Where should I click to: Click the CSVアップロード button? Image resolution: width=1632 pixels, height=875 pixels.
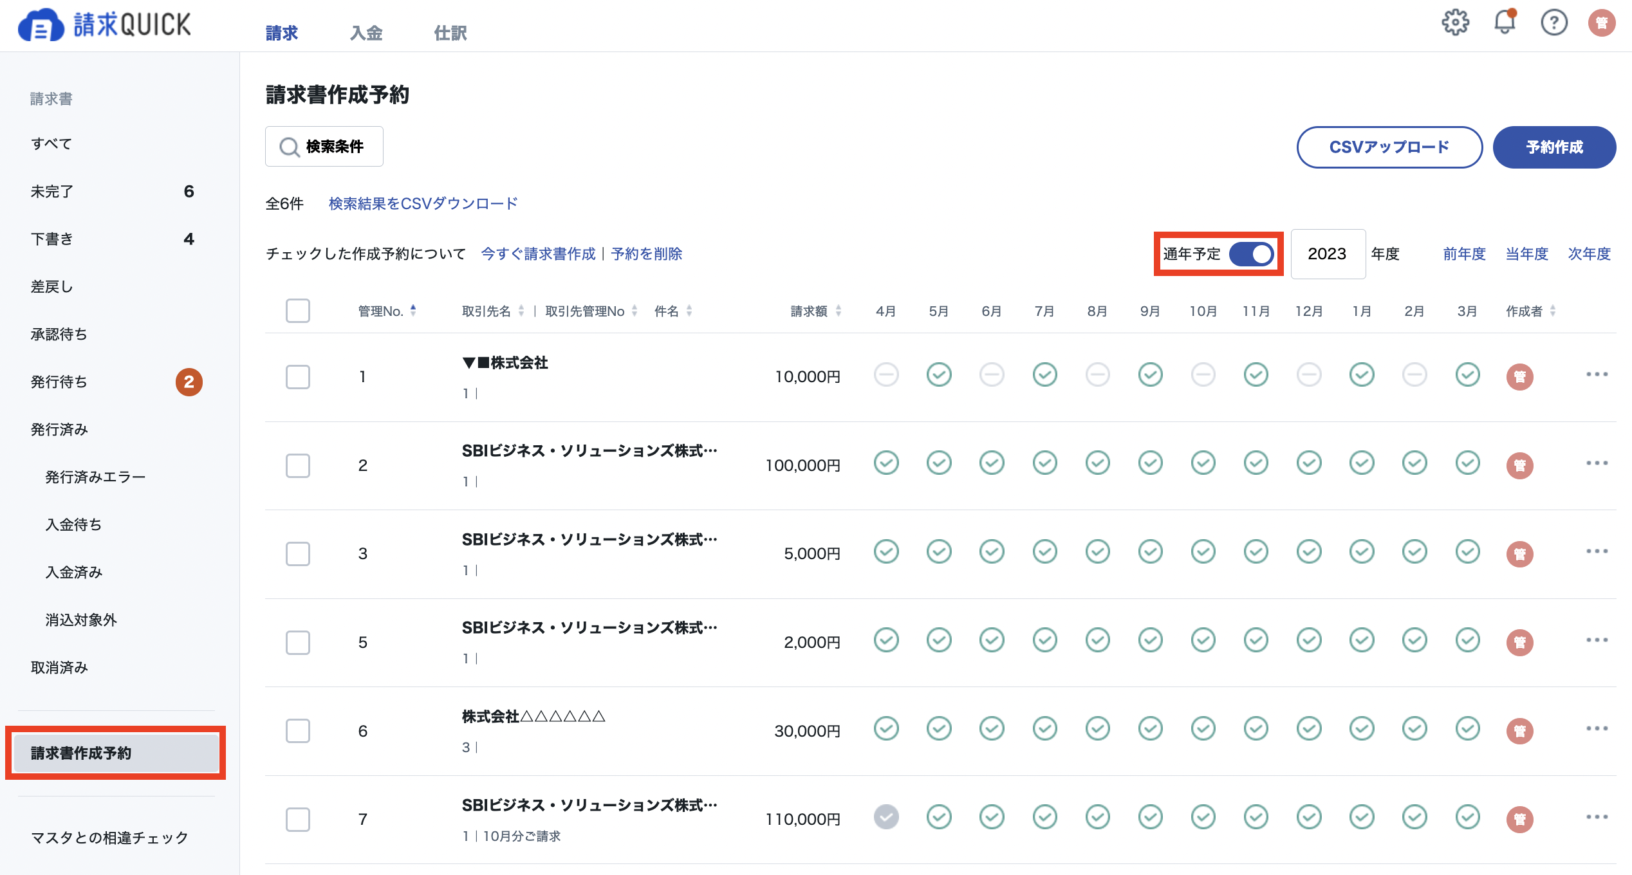coord(1389,147)
